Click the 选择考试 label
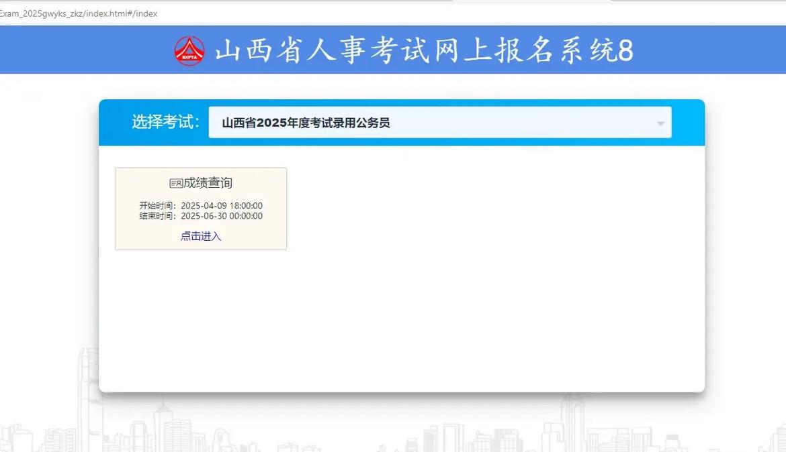This screenshot has height=452, width=786. click(x=164, y=122)
